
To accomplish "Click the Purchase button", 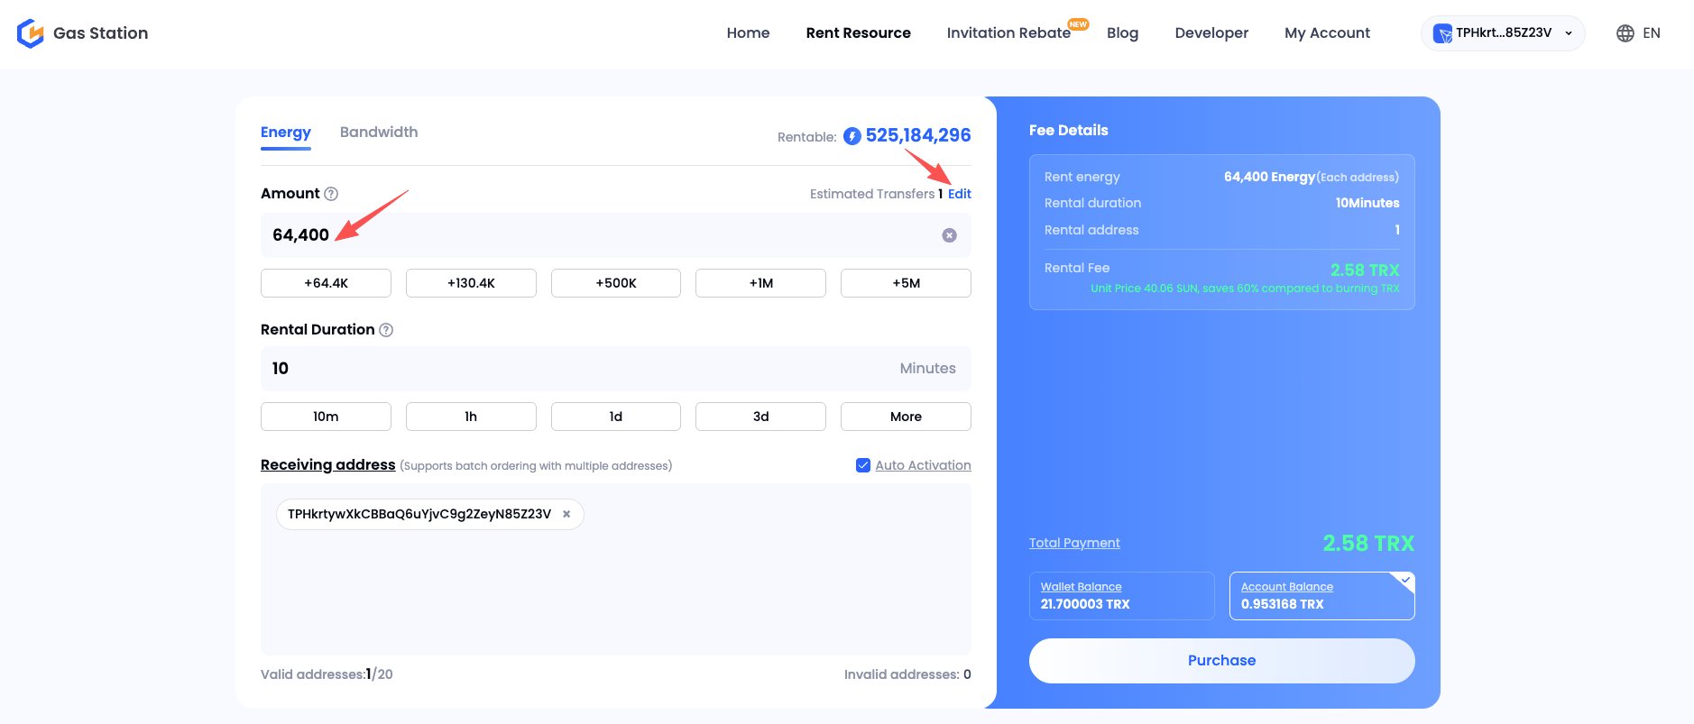I will tap(1221, 661).
